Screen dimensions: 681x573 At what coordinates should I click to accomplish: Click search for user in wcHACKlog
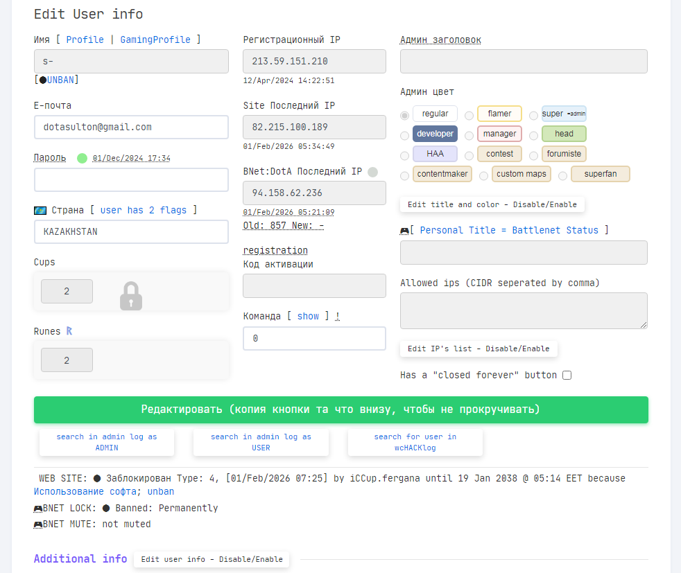click(x=415, y=442)
